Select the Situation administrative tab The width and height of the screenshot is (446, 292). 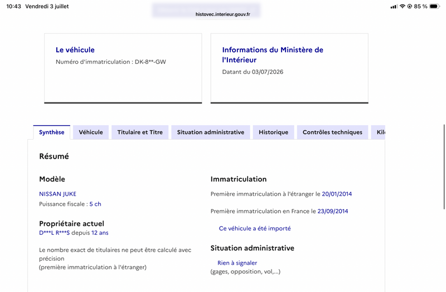(x=211, y=132)
